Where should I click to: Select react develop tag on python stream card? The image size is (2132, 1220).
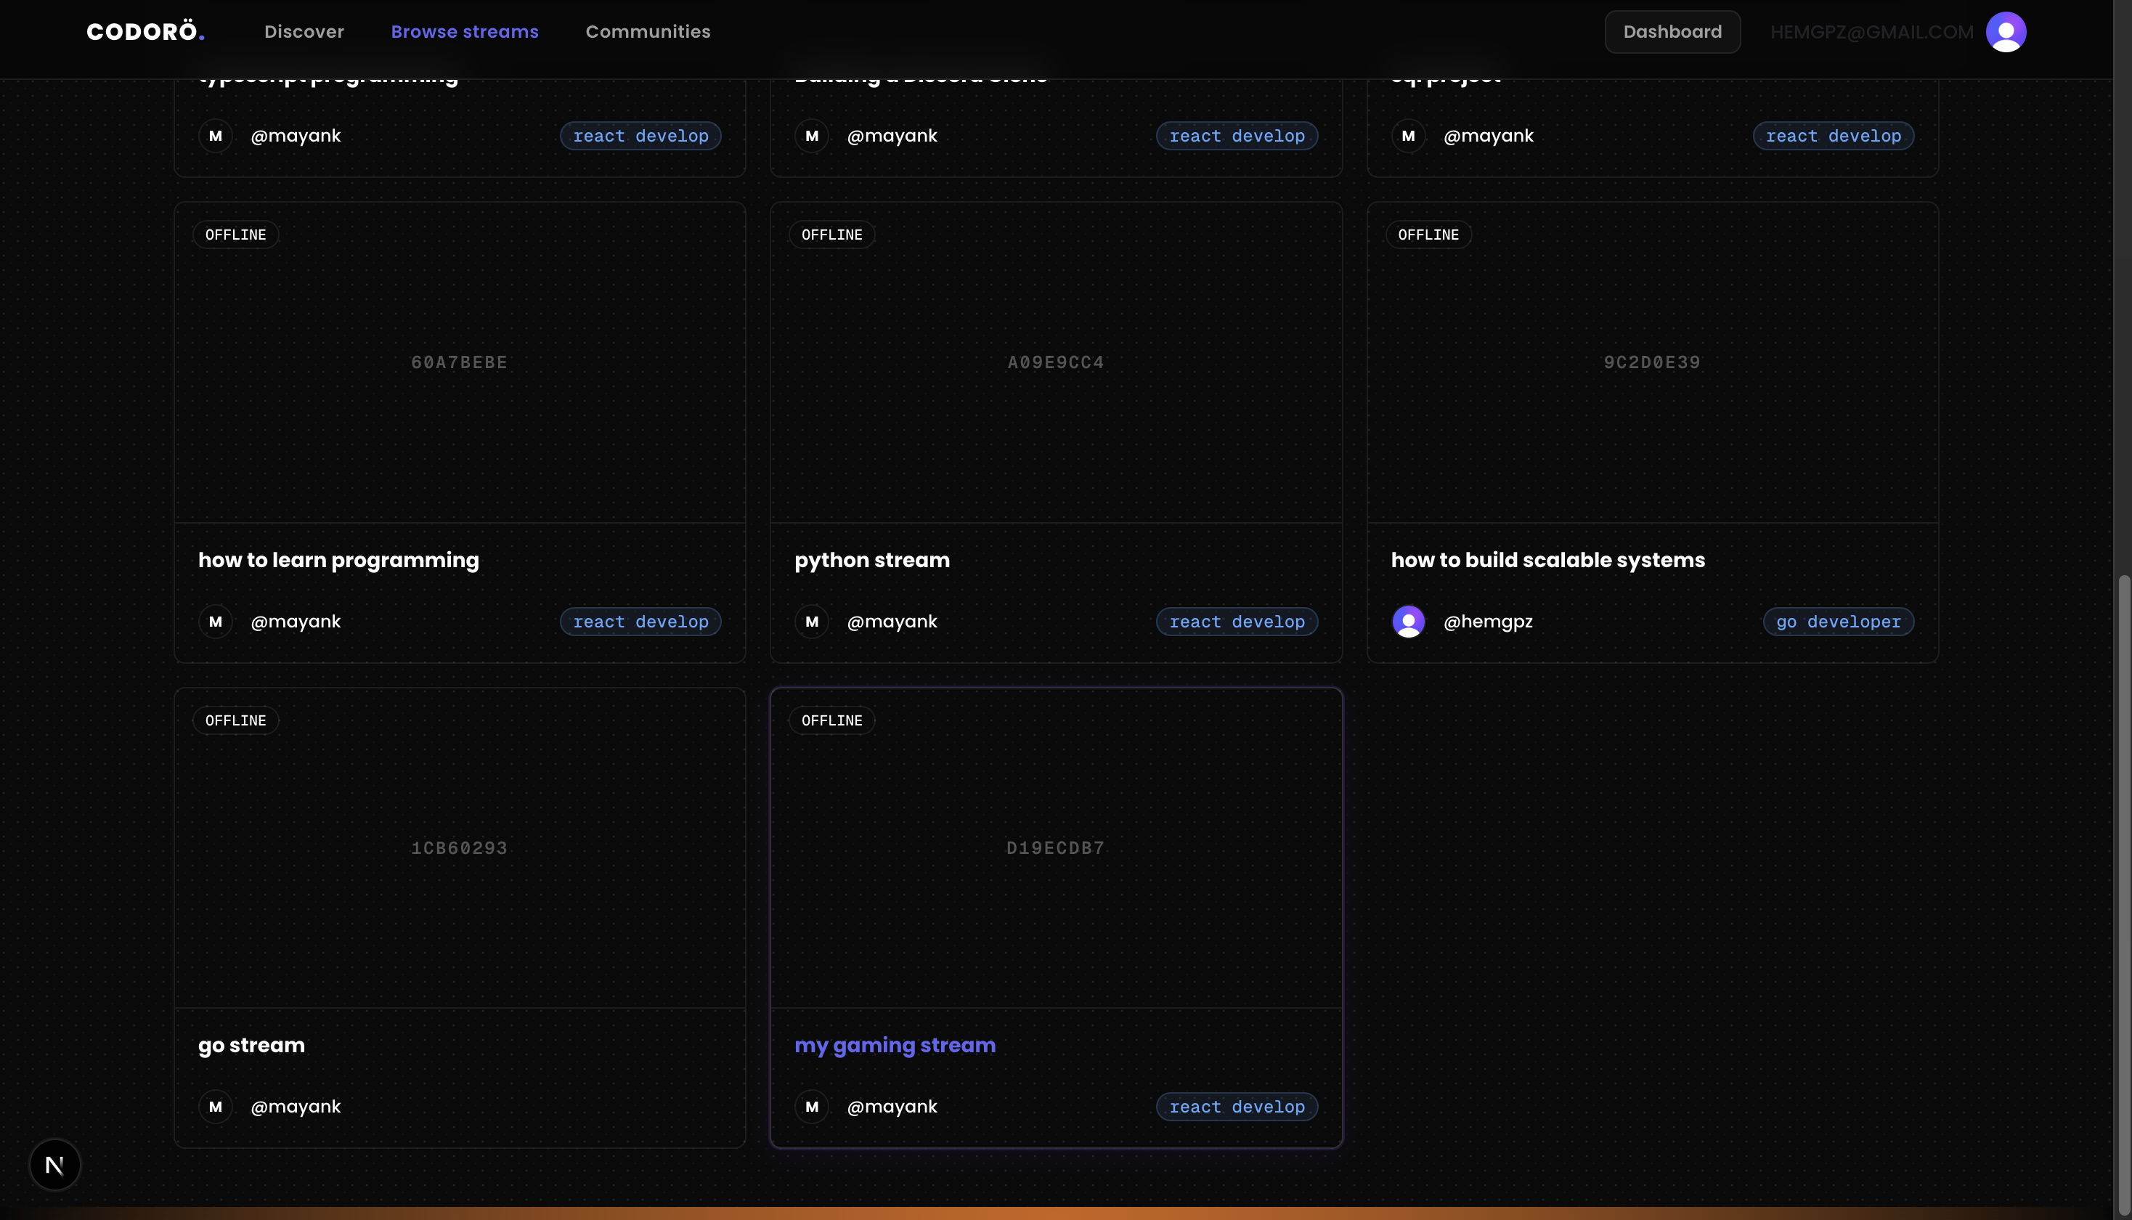(1237, 622)
